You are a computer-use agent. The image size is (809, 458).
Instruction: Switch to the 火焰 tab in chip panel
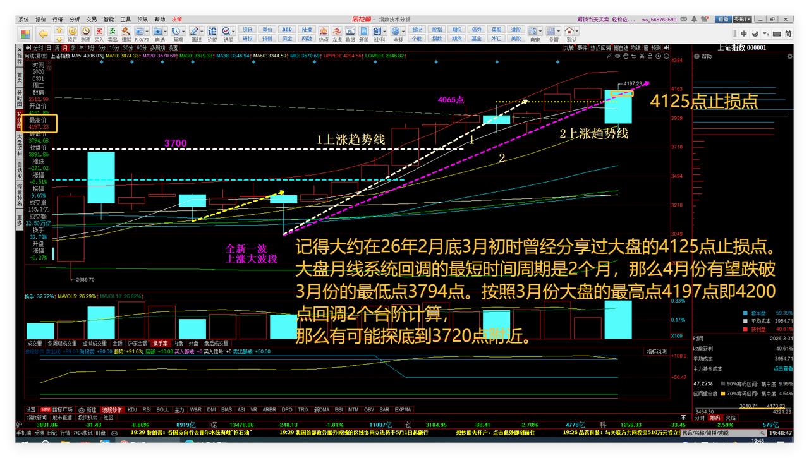(730, 418)
